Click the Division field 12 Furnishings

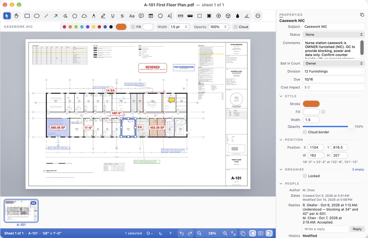click(x=334, y=71)
